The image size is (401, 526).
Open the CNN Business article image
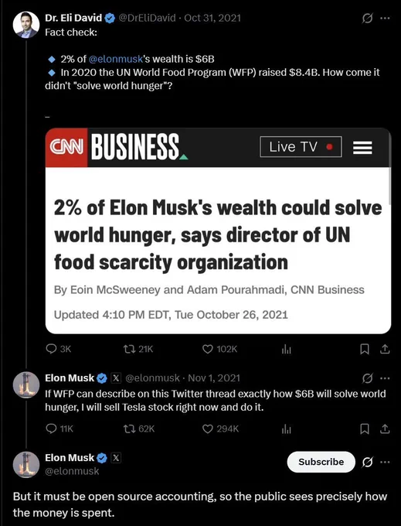[218, 231]
